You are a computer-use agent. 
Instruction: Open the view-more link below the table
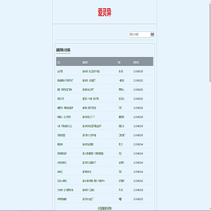click(x=104, y=208)
